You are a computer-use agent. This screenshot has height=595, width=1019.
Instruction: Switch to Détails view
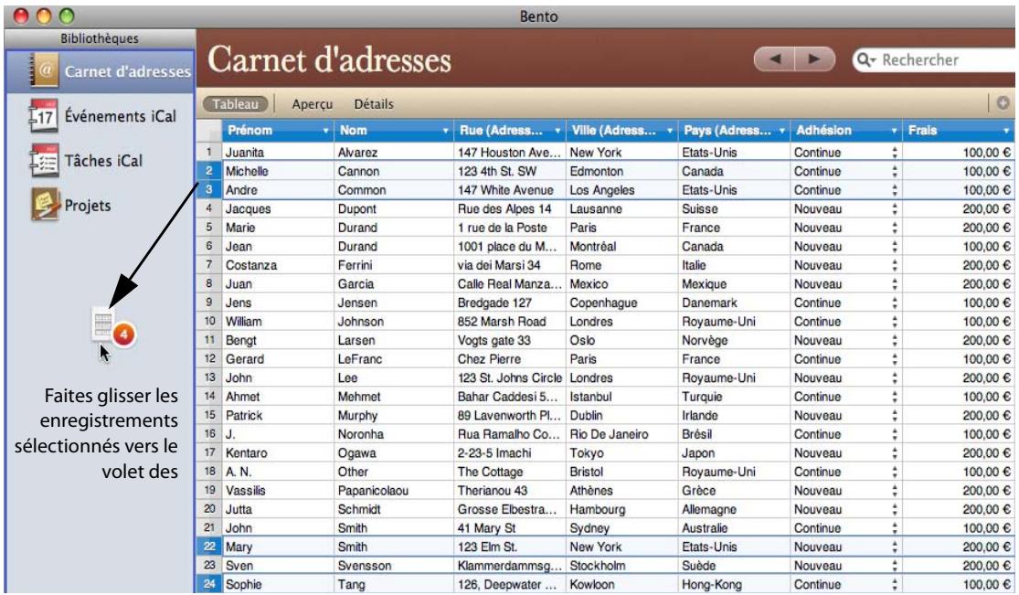pyautogui.click(x=374, y=104)
